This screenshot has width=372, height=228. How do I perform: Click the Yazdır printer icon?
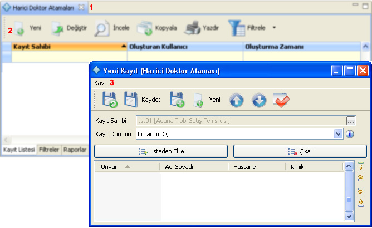coord(192,27)
